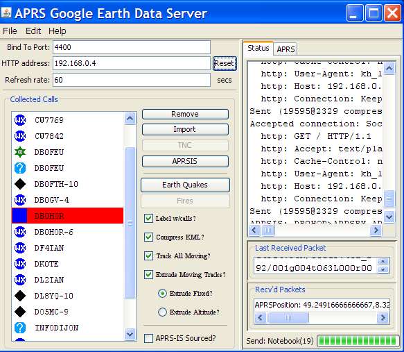Disable Track All Moving option
Image resolution: width=404 pixels, height=352 pixels.
click(x=148, y=255)
